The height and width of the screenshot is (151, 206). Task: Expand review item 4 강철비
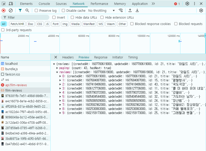coord(60,92)
